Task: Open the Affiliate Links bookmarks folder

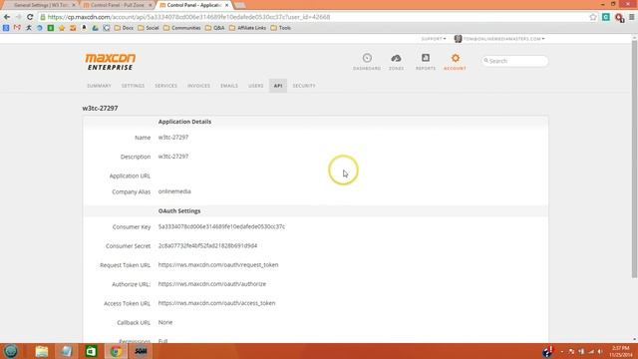Action: coord(248,28)
